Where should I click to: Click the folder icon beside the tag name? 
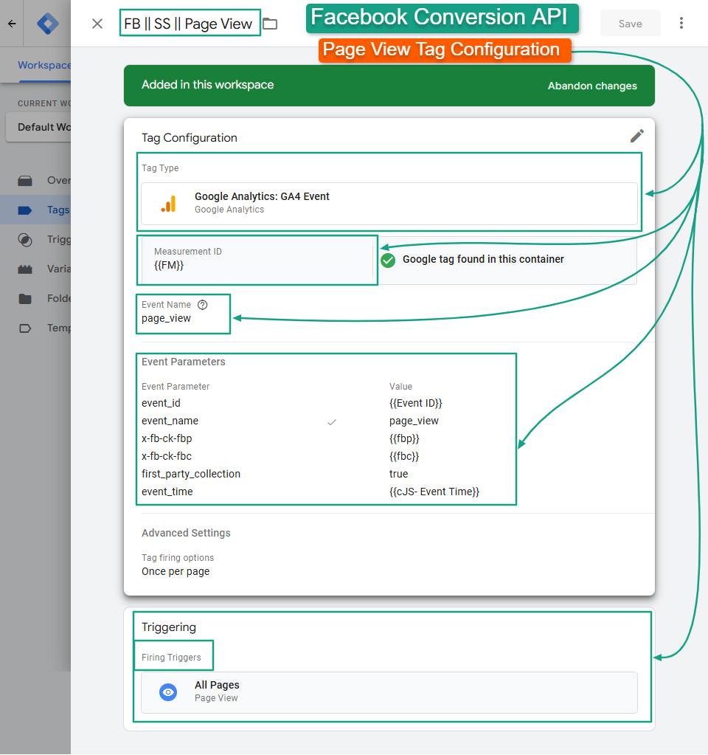[270, 24]
